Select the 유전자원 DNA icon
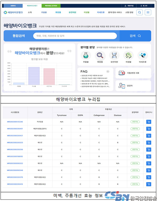 point(114,56)
